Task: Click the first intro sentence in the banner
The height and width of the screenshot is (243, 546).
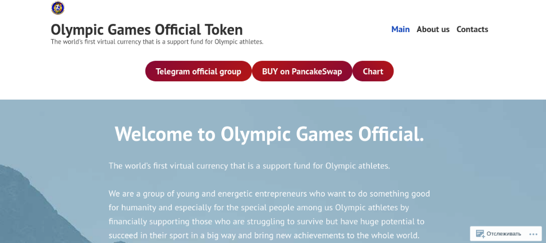Action: (249, 166)
